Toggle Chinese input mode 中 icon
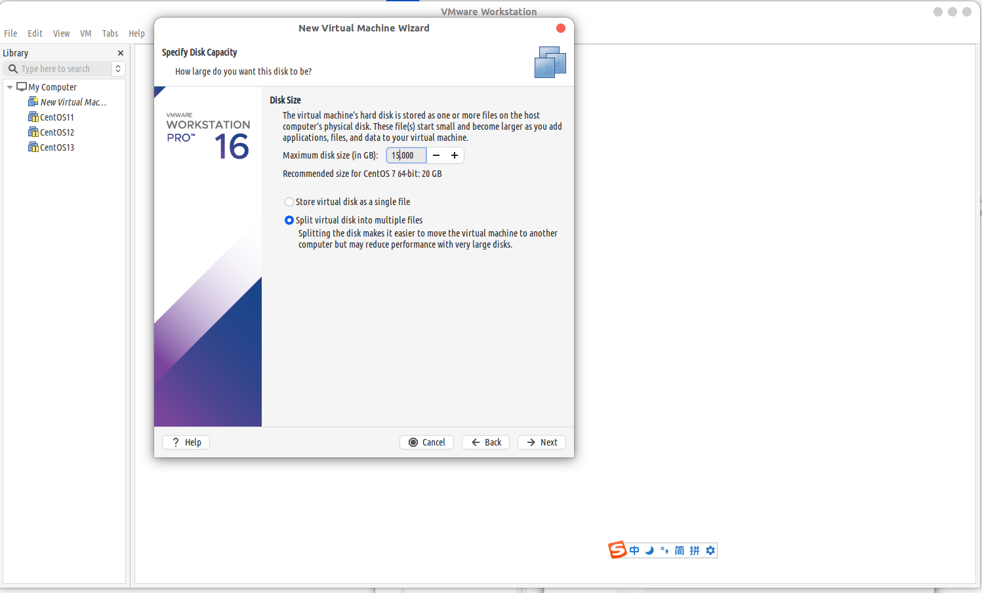 point(634,550)
